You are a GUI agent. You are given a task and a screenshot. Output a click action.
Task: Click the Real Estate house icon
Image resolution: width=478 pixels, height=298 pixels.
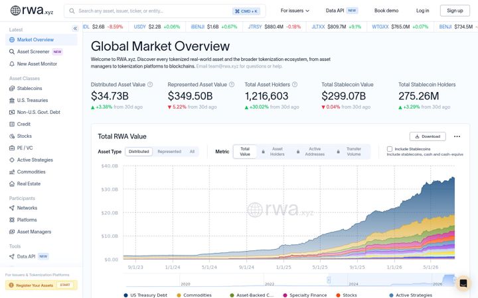pos(12,183)
